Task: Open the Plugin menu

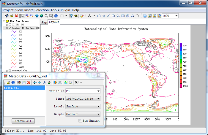Action: click(x=65, y=10)
